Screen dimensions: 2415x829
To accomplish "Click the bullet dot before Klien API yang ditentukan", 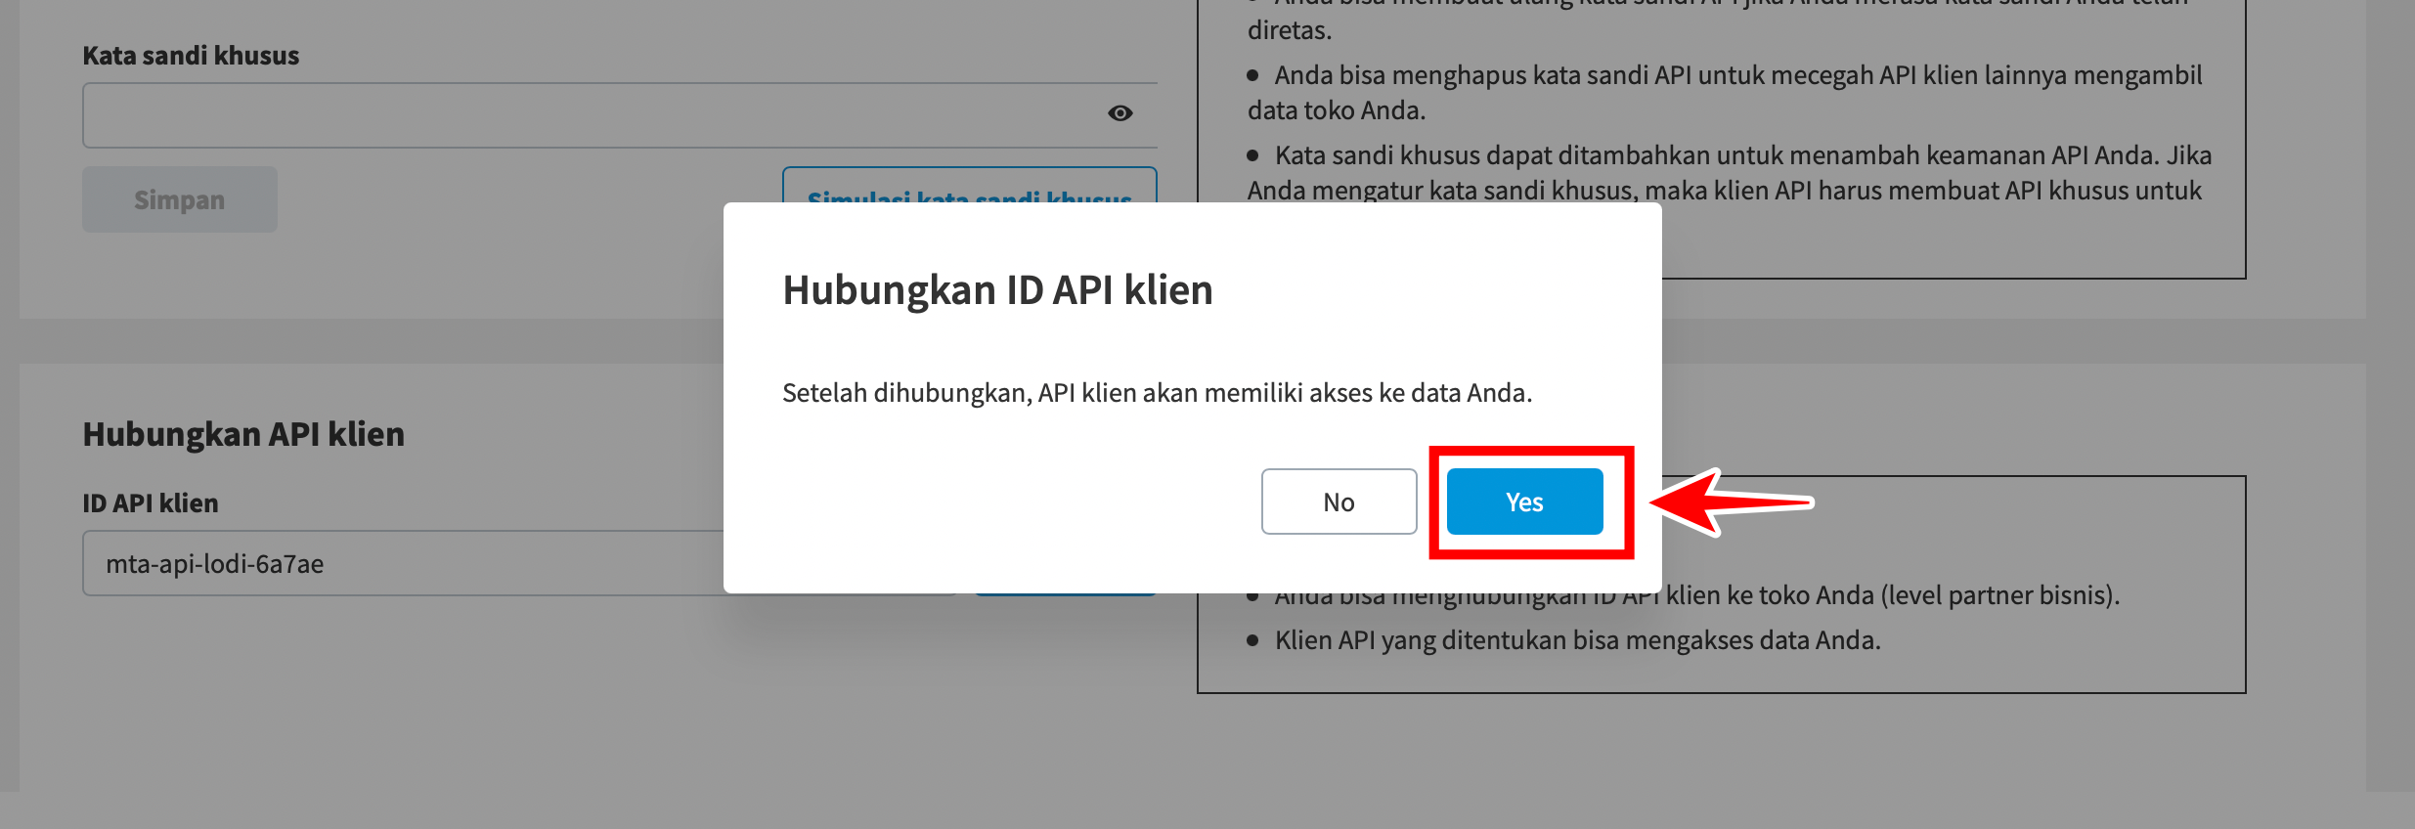I will (x=1252, y=641).
